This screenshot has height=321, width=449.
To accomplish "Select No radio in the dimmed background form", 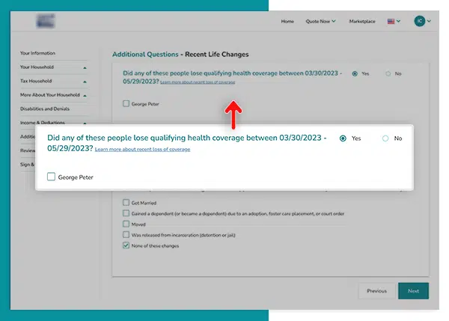I will click(x=388, y=73).
